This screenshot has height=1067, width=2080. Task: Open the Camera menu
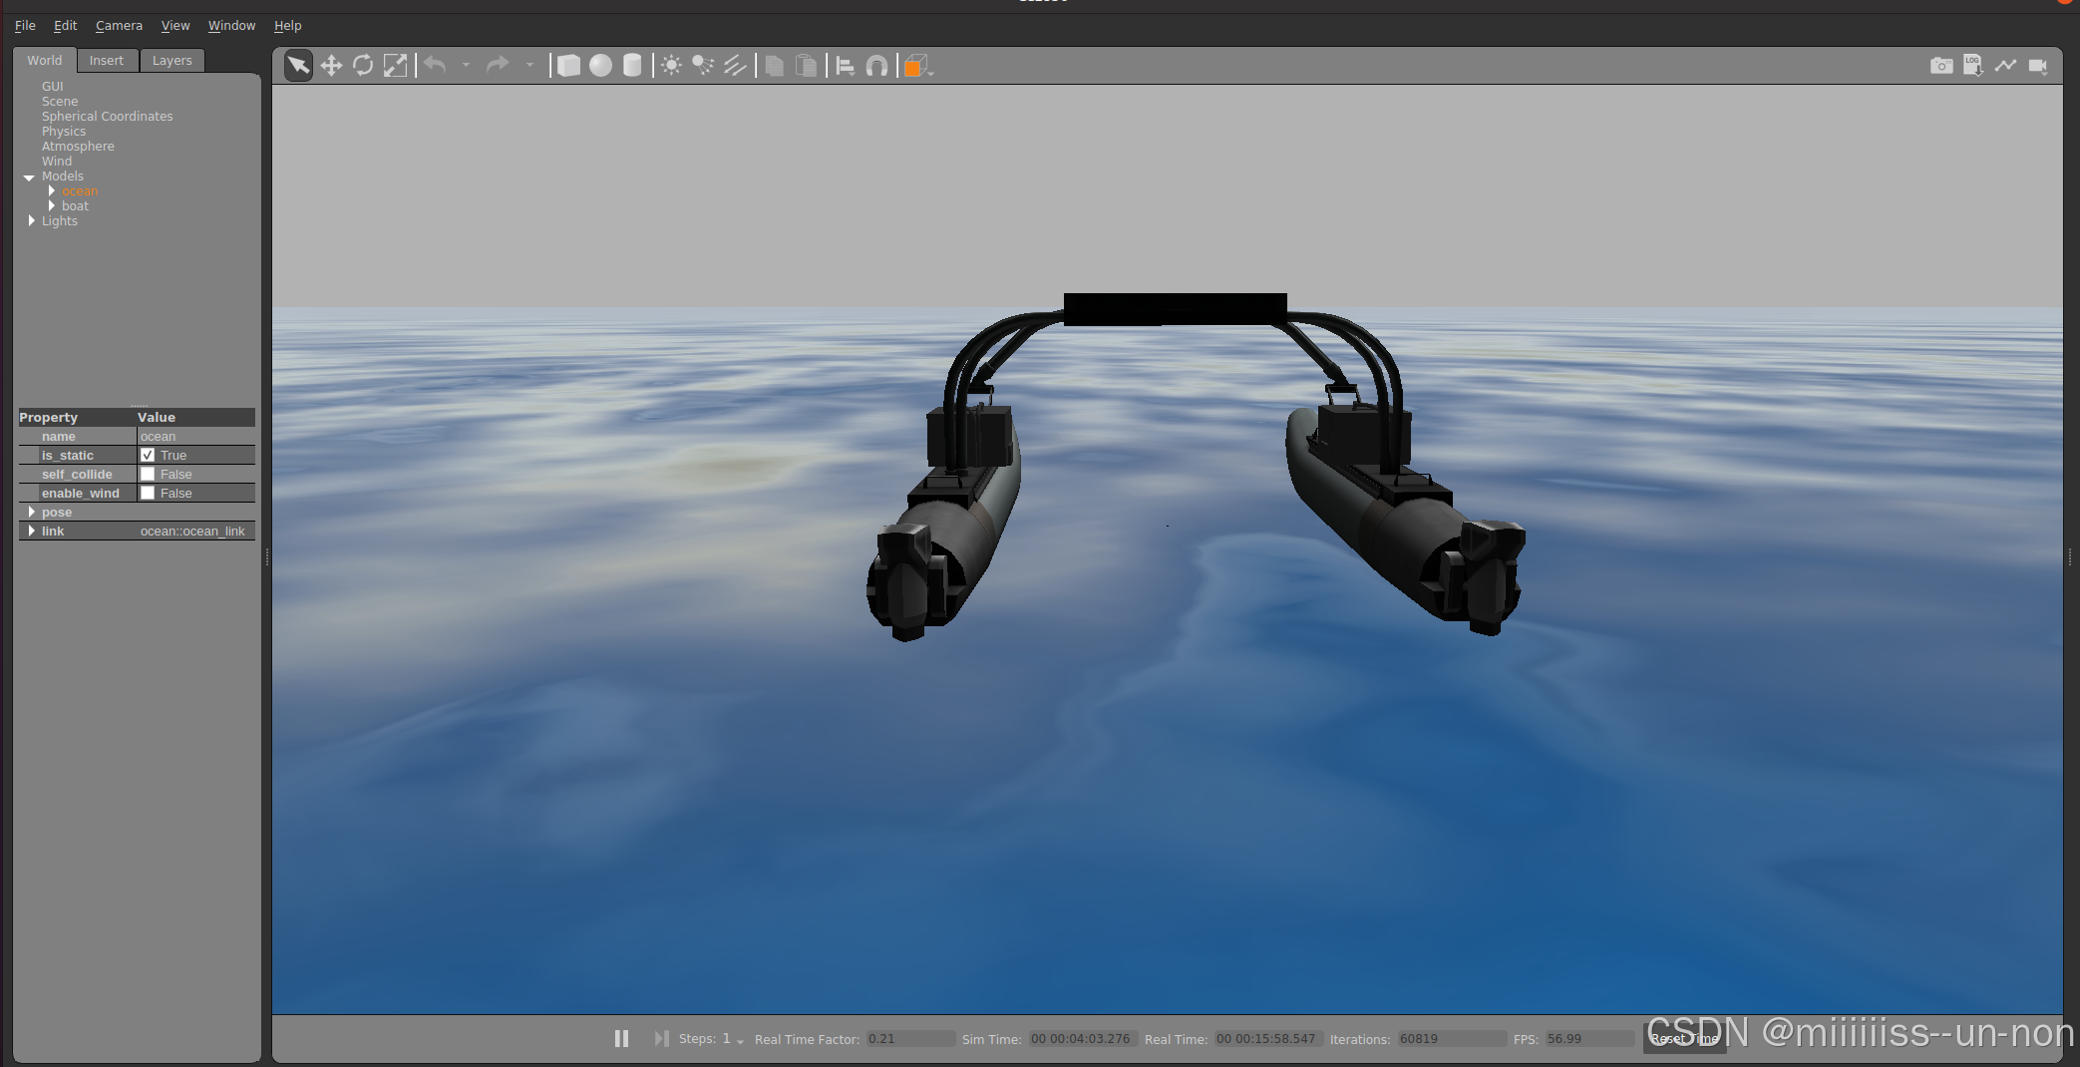coord(119,26)
